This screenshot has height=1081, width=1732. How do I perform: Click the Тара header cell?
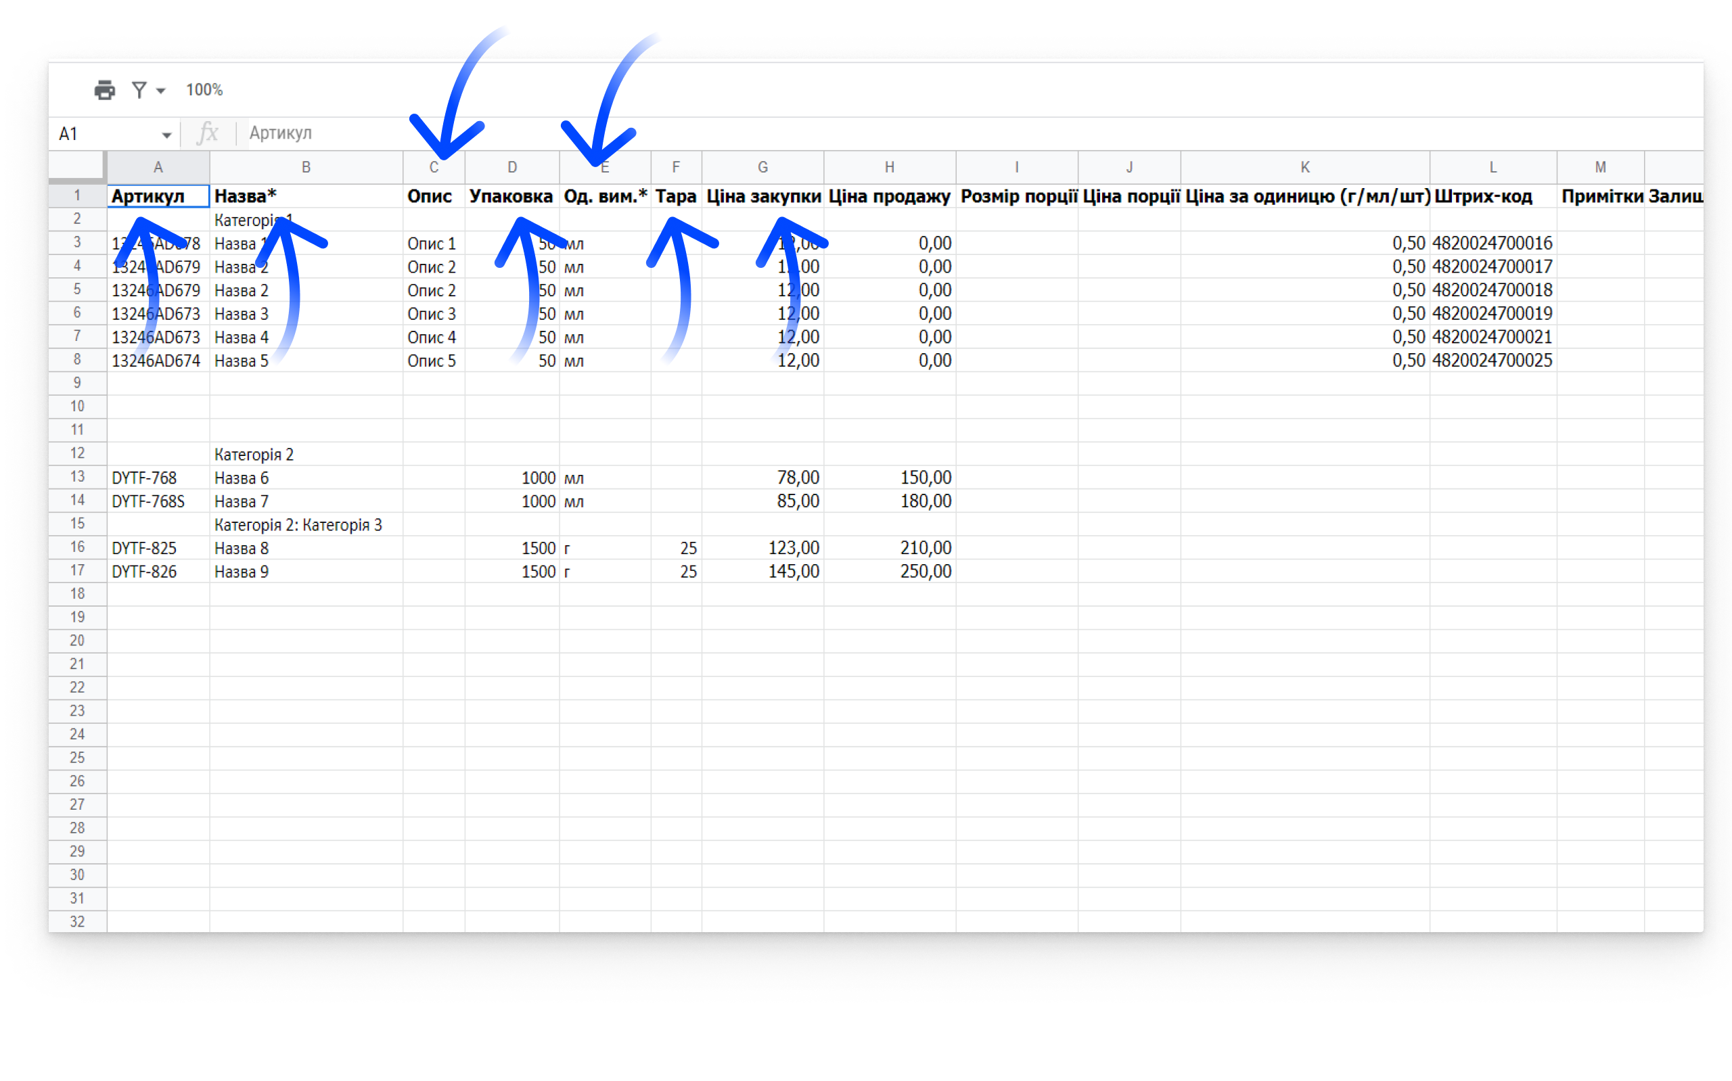point(676,196)
